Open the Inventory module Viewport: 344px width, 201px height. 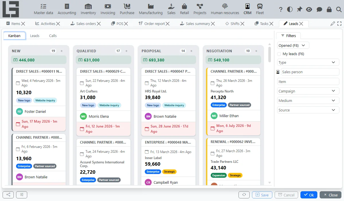tap(88, 9)
